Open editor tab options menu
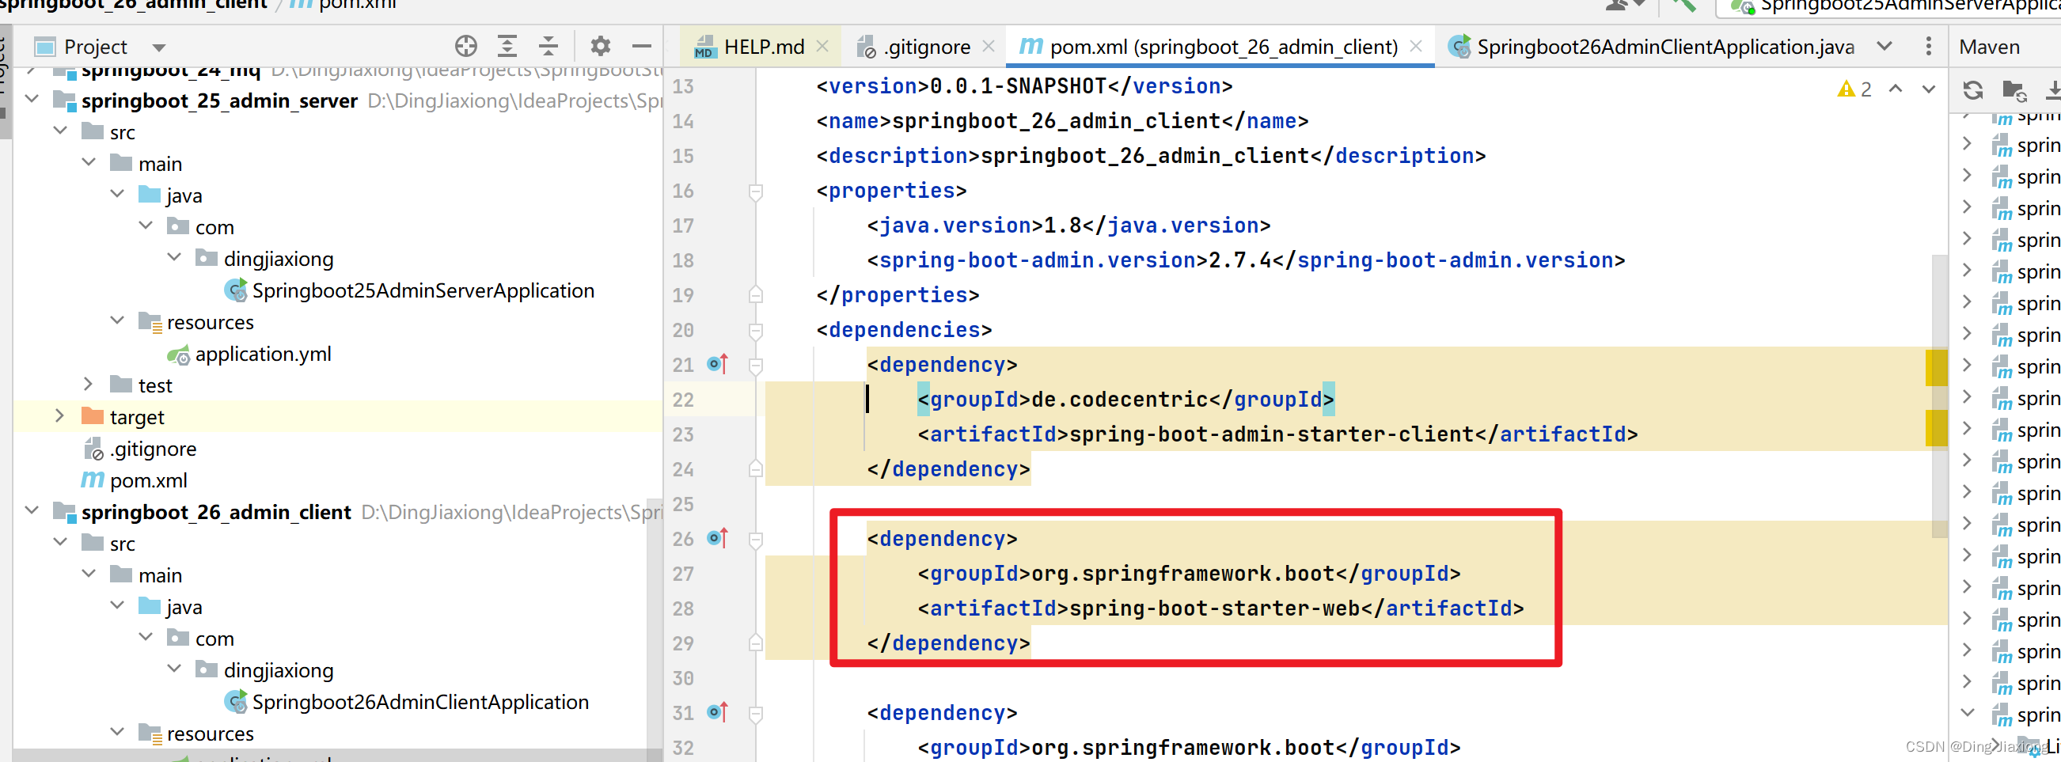 point(1928,47)
